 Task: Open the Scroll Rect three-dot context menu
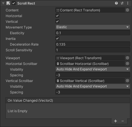(128, 3)
